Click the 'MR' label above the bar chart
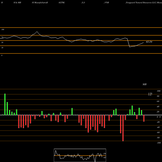This screenshot has height=162, width=162. pos(145,84)
